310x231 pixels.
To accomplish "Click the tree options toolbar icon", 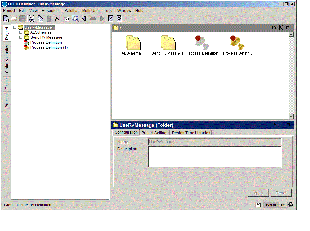I will tap(67, 18).
